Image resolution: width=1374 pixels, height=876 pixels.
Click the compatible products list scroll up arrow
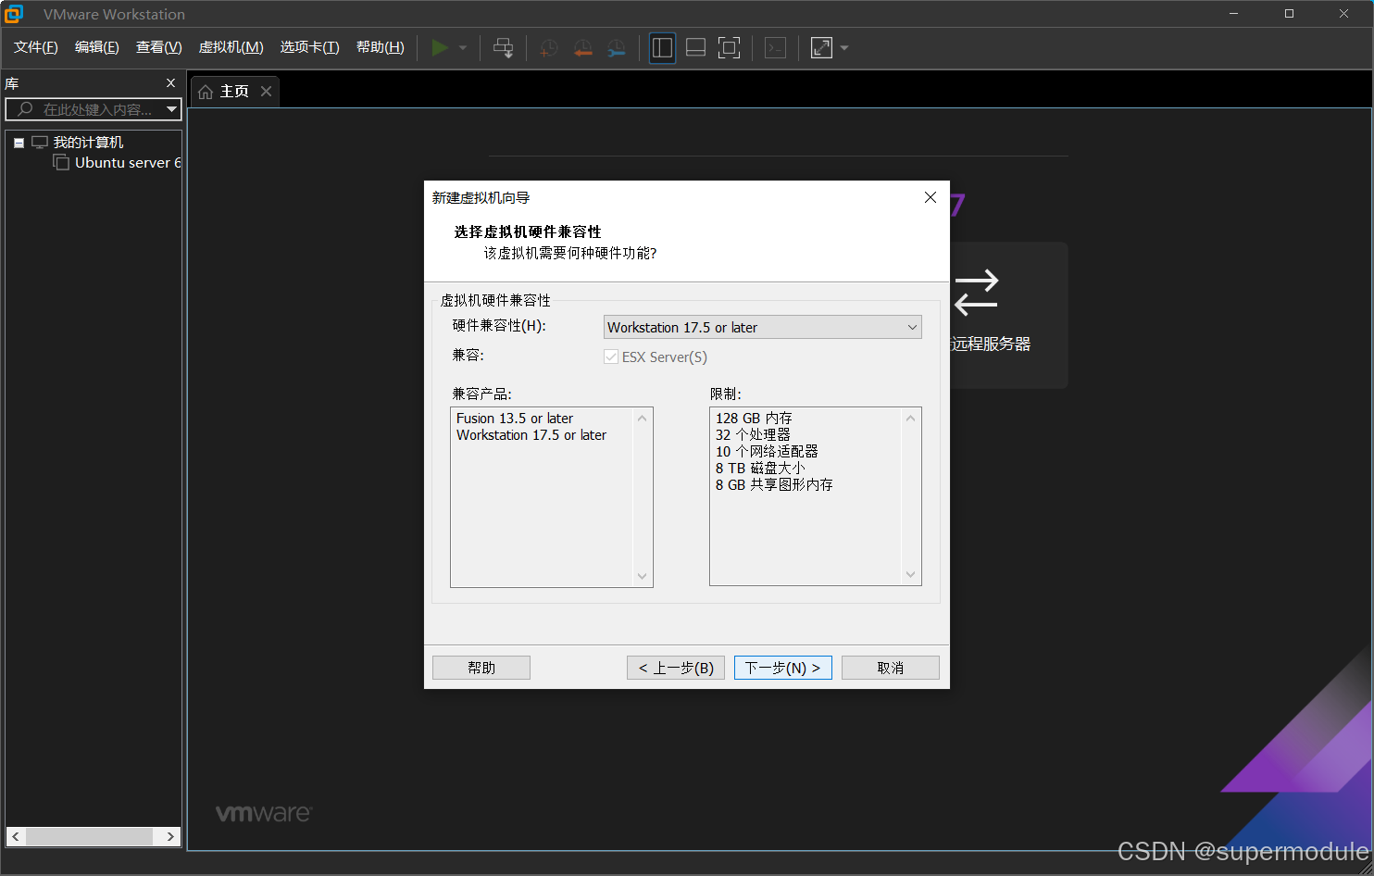click(x=642, y=418)
